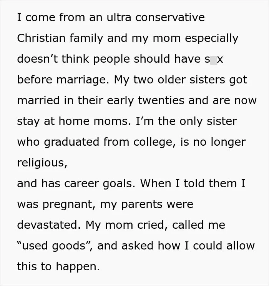The image size is (269, 286).
Task: Click the word "especially" on second line
Action: tap(212, 38)
